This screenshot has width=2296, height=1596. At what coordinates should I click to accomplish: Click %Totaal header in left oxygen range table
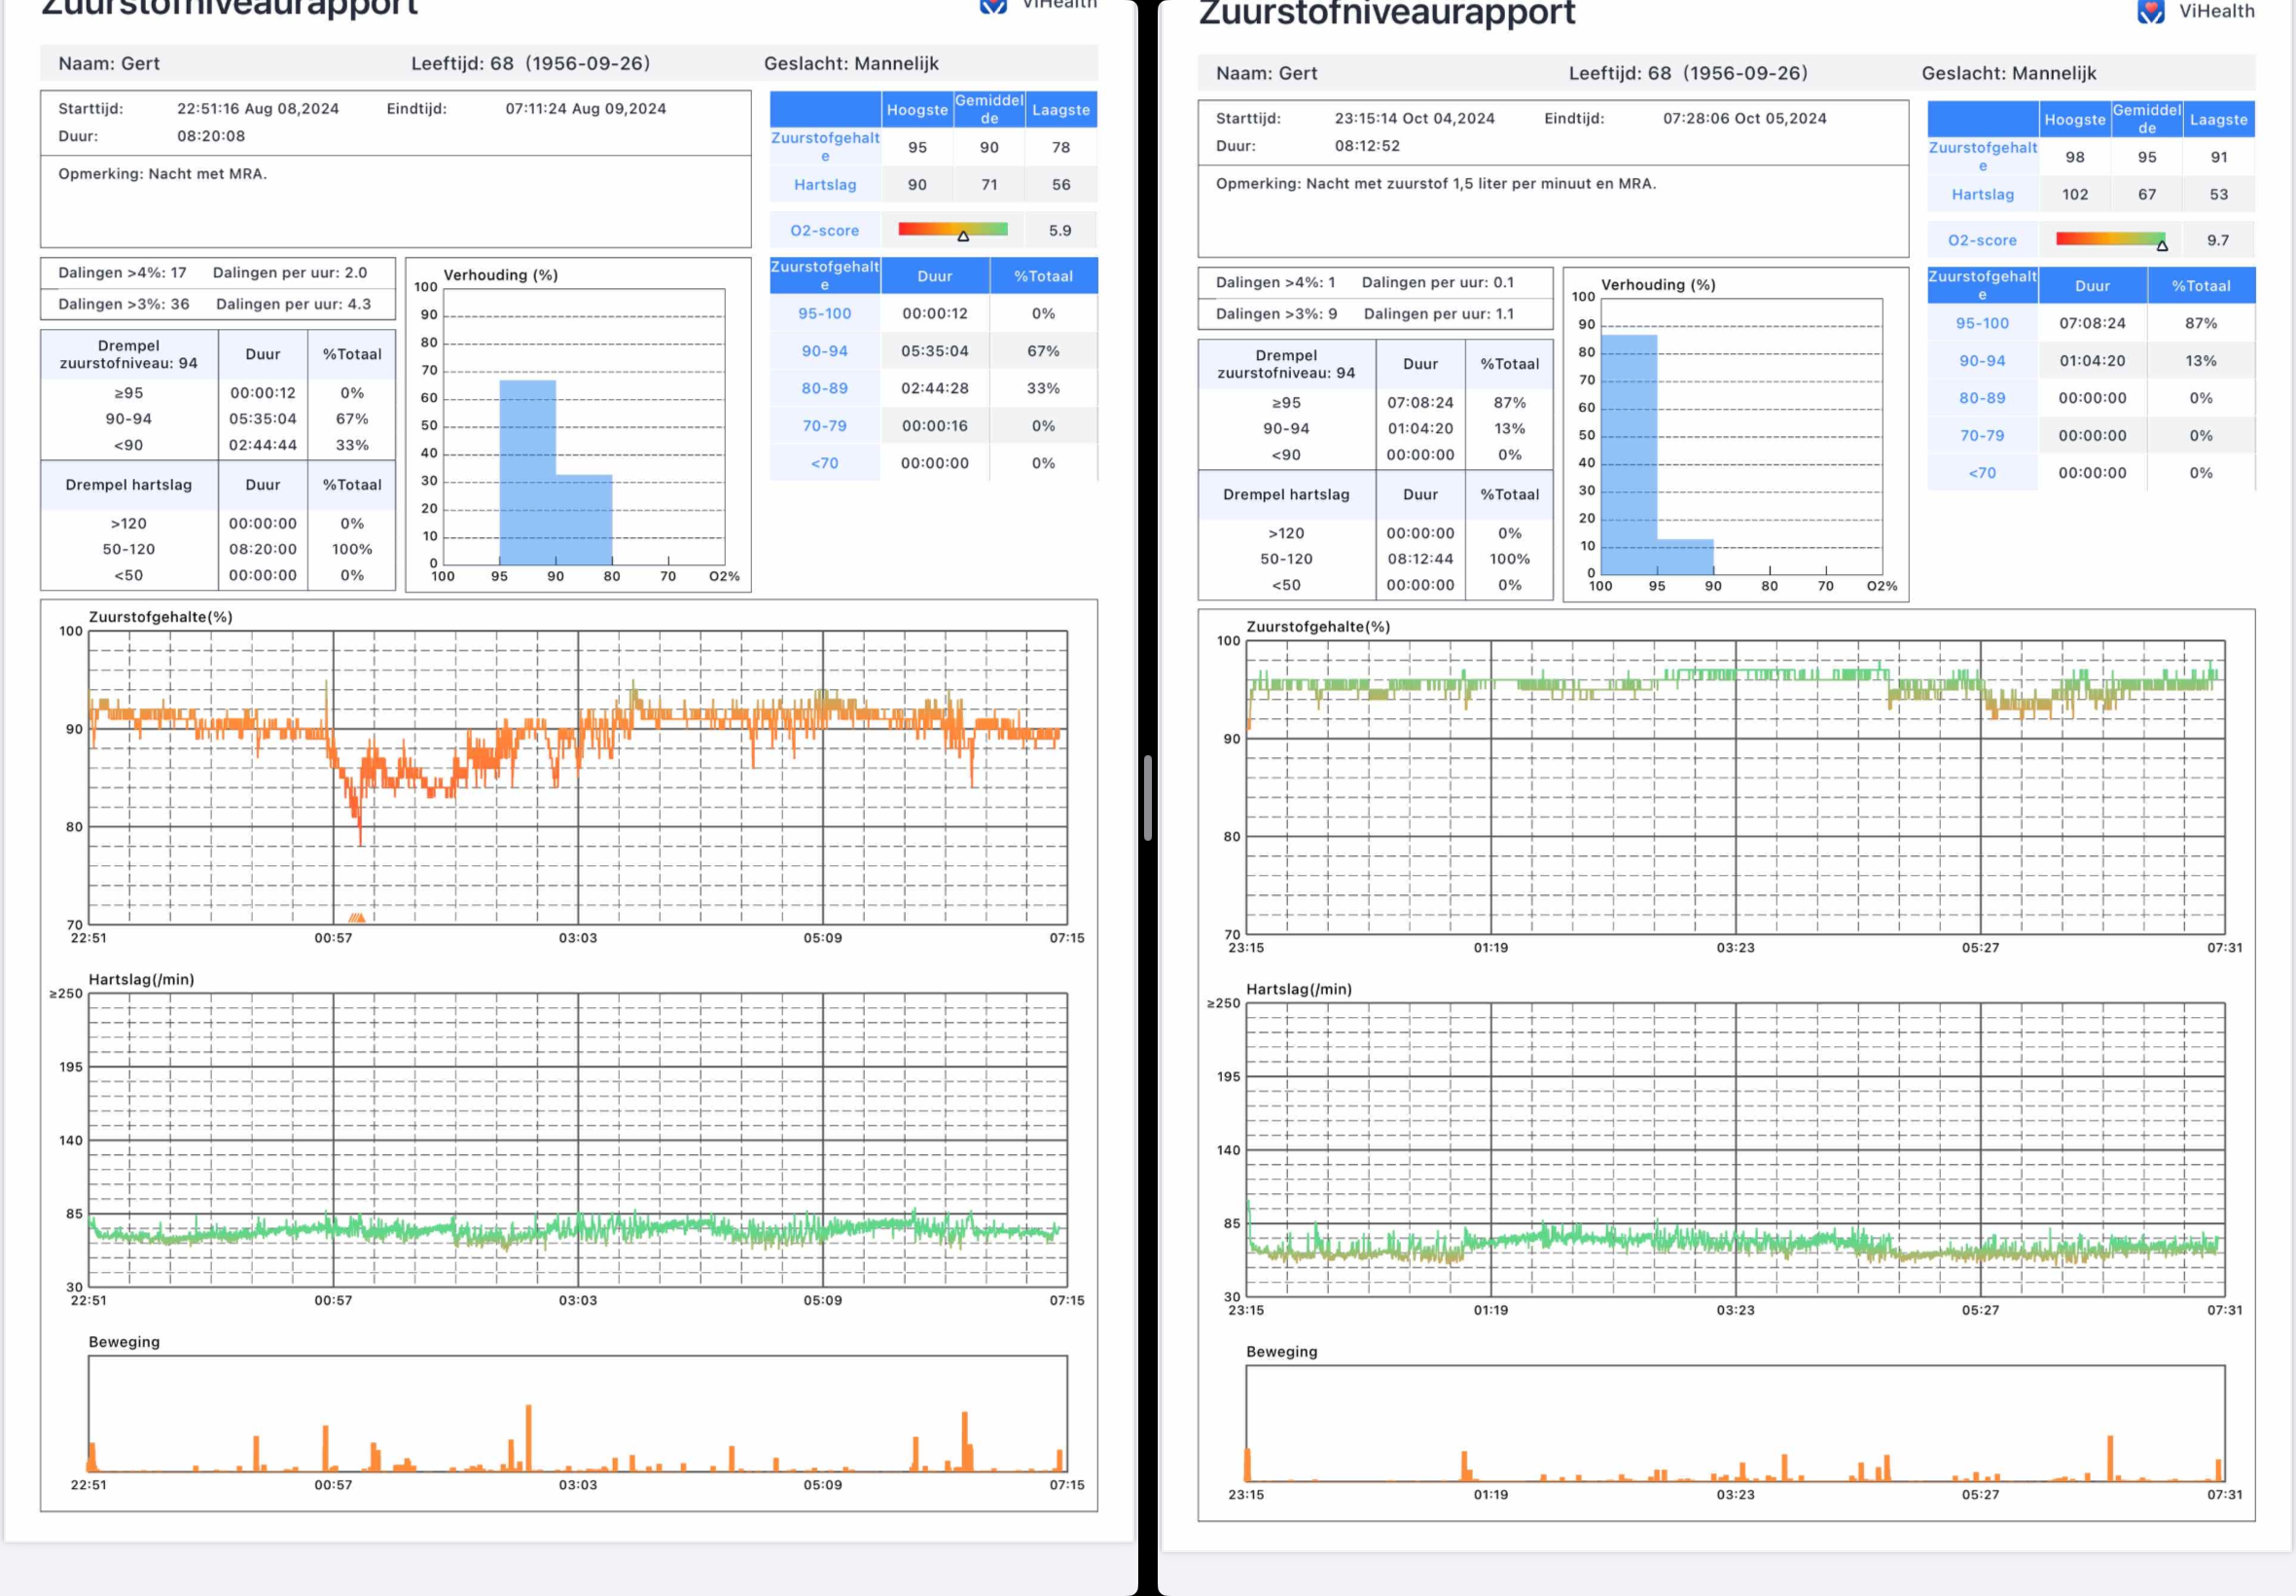click(x=1043, y=276)
